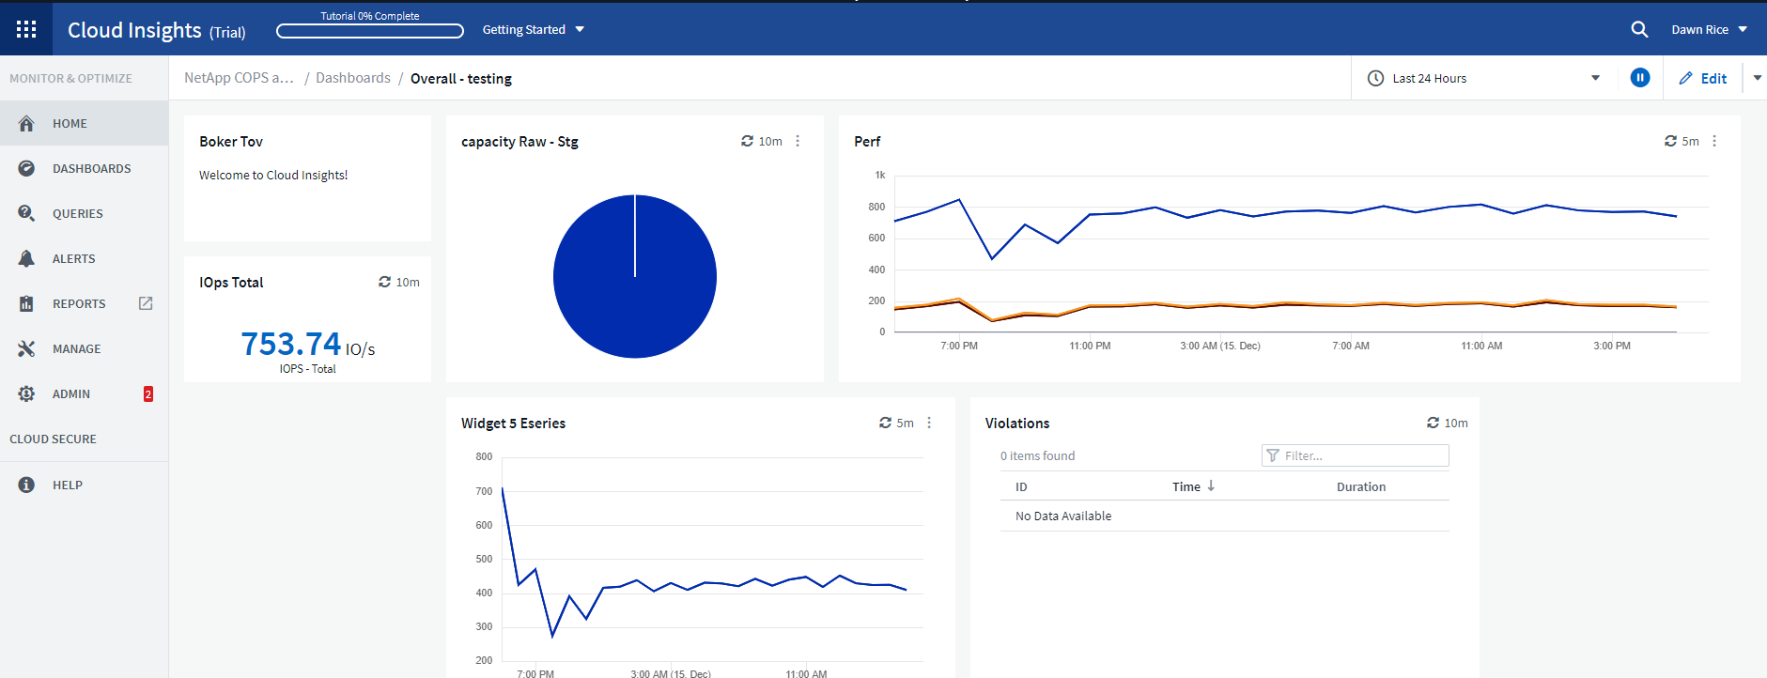This screenshot has width=1767, height=678.
Task: Click refresh icon on IOps Total widget
Action: click(x=384, y=282)
